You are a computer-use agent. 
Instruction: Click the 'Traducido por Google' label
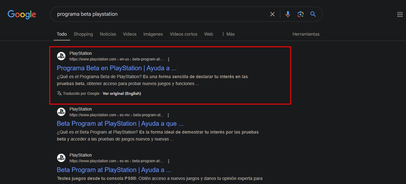point(81,94)
